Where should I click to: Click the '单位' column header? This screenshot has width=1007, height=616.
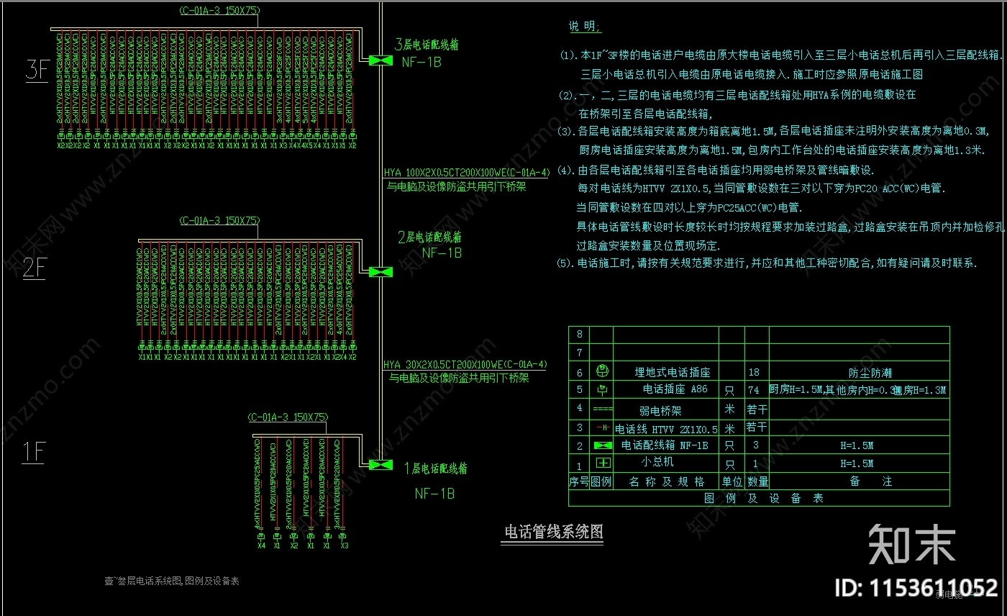pyautogui.click(x=732, y=481)
